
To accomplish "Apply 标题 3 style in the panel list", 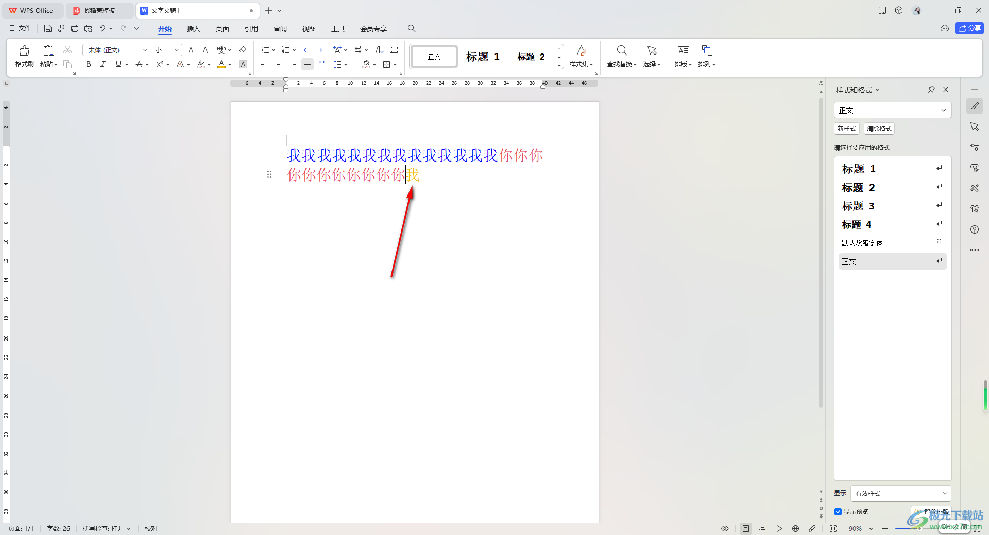I will coord(893,206).
